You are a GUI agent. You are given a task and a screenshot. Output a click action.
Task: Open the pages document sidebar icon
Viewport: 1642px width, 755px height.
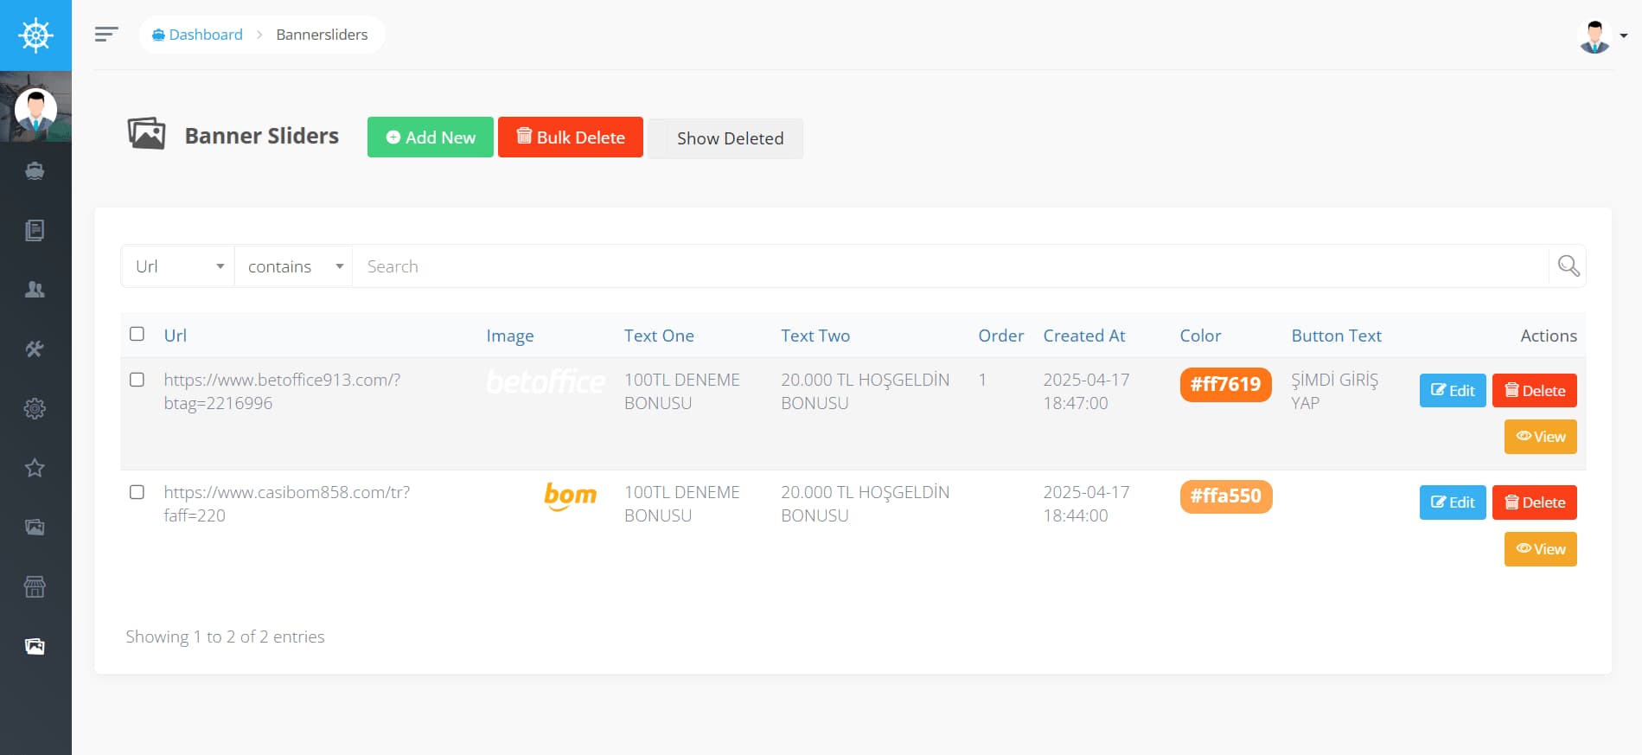[x=35, y=230]
